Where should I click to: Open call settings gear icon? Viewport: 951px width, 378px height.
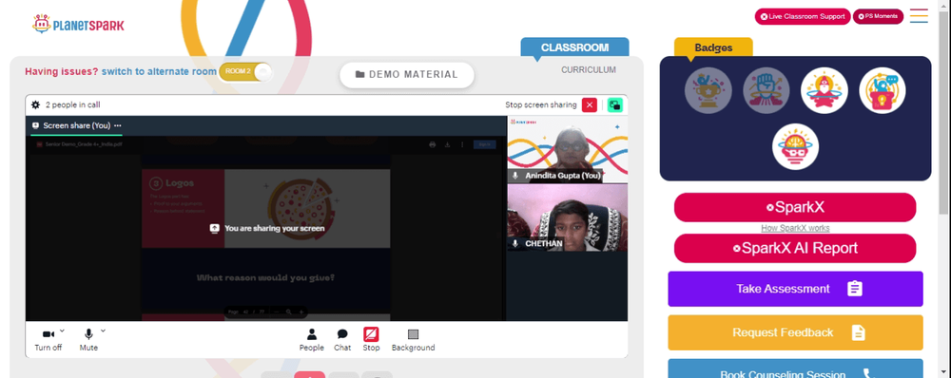point(36,104)
